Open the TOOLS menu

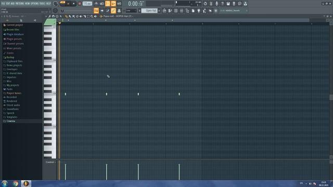point(43,4)
